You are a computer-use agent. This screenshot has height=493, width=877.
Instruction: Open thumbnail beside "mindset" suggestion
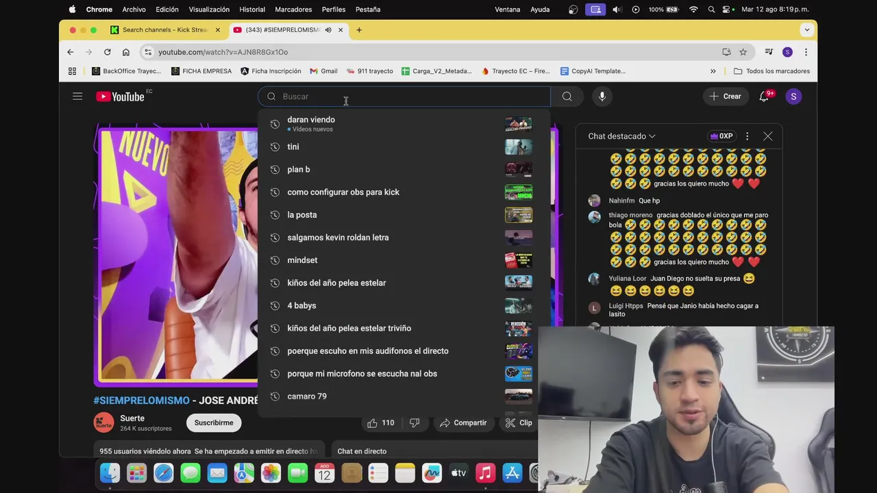519,260
